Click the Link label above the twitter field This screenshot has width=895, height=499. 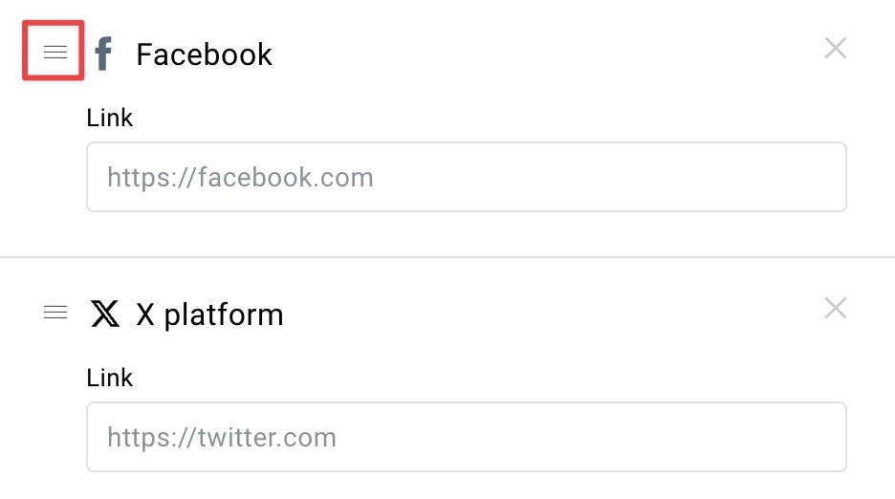point(110,378)
